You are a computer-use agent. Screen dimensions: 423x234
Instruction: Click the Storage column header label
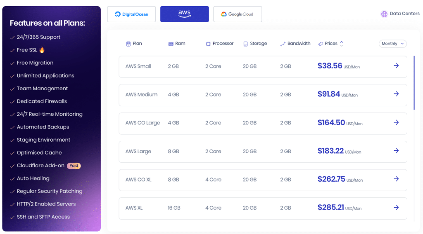(259, 44)
